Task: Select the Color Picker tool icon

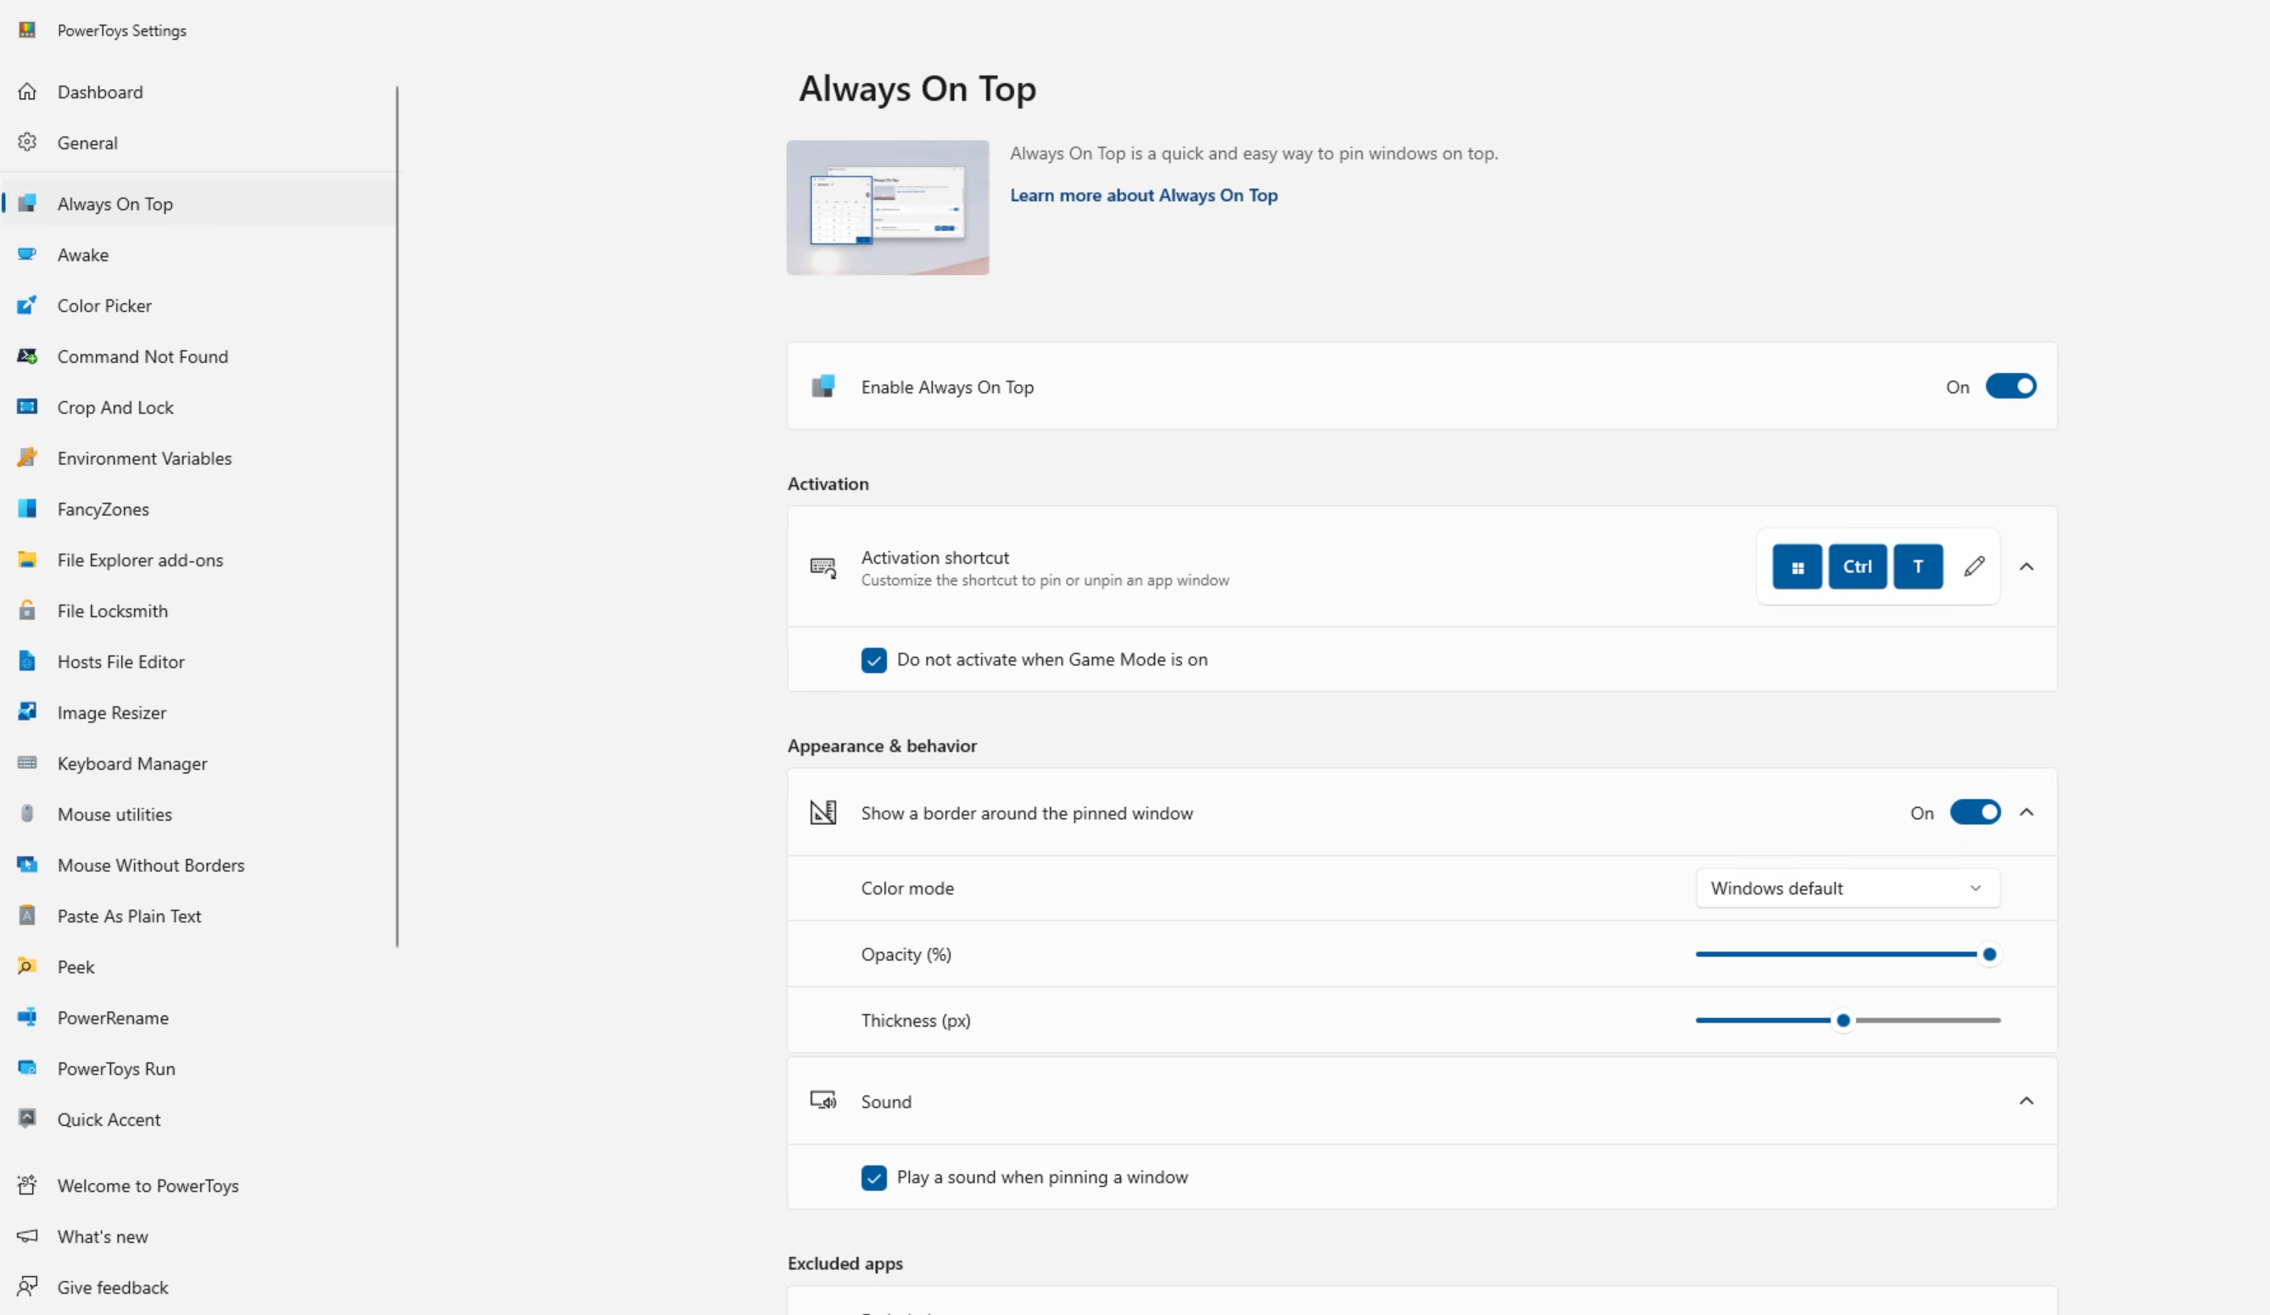Action: click(x=27, y=305)
